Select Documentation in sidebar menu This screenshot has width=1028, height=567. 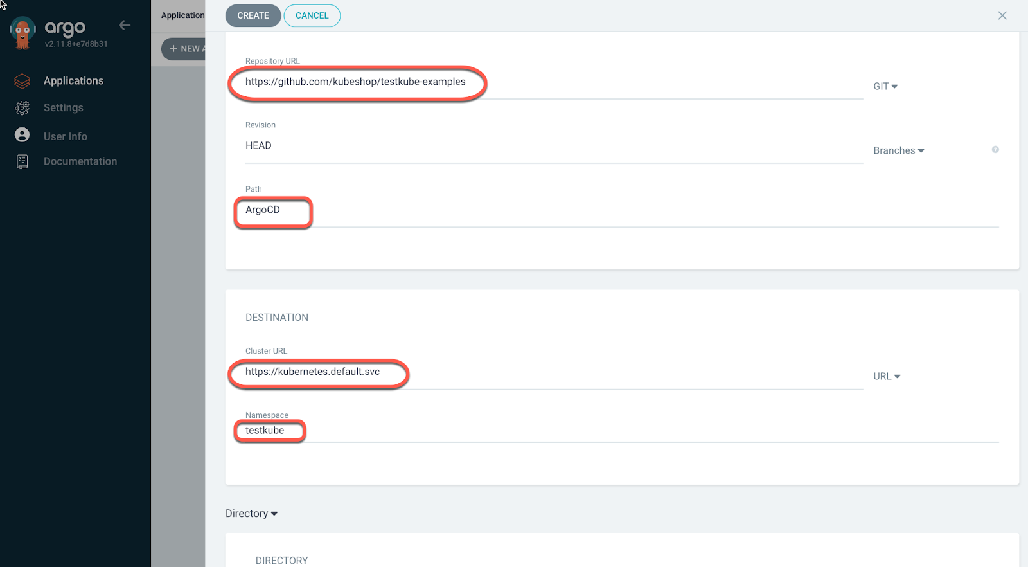[80, 161]
